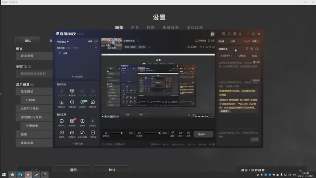Switch to 游戏玩法 tab in PUBG settings
316x178 pixels.
click(x=194, y=27)
